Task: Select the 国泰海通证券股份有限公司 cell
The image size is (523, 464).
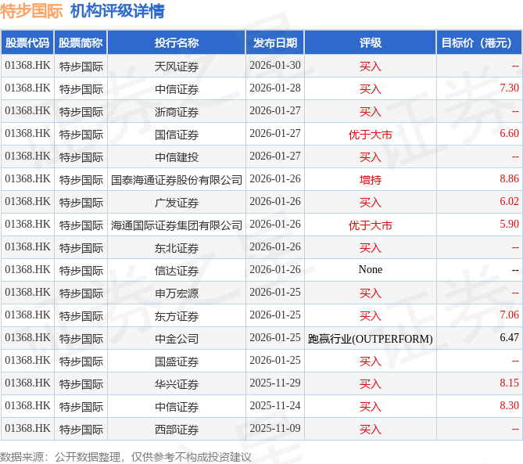Action: 177,180
